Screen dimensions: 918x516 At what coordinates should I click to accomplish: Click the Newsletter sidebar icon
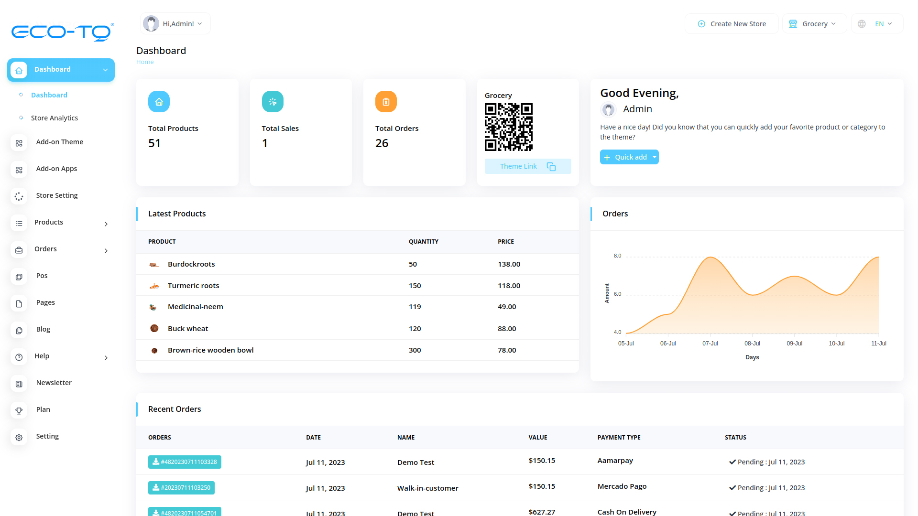(19, 383)
